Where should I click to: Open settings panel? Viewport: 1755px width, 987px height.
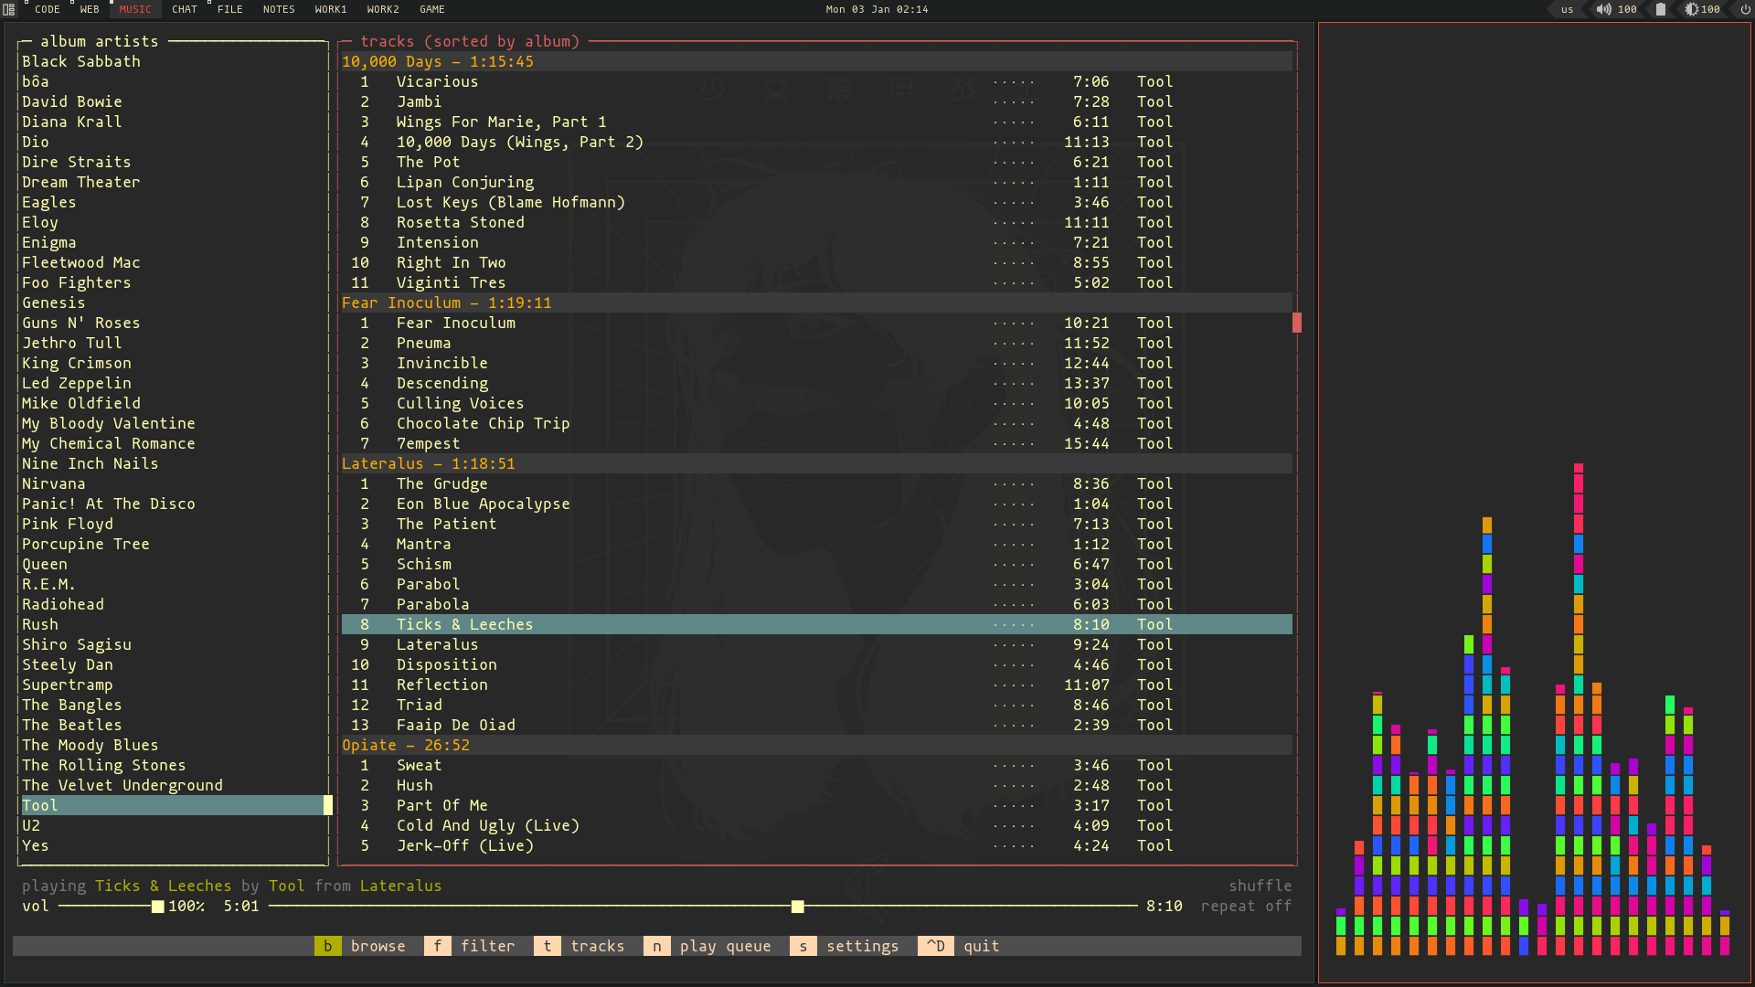click(861, 946)
